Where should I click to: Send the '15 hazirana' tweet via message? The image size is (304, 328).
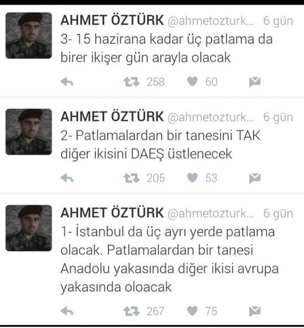pyautogui.click(x=255, y=82)
